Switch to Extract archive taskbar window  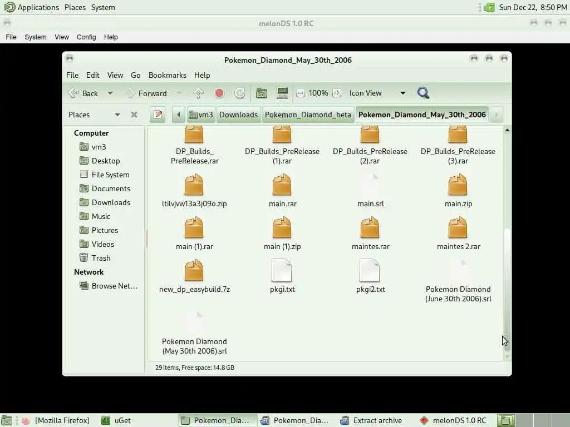tap(371, 420)
